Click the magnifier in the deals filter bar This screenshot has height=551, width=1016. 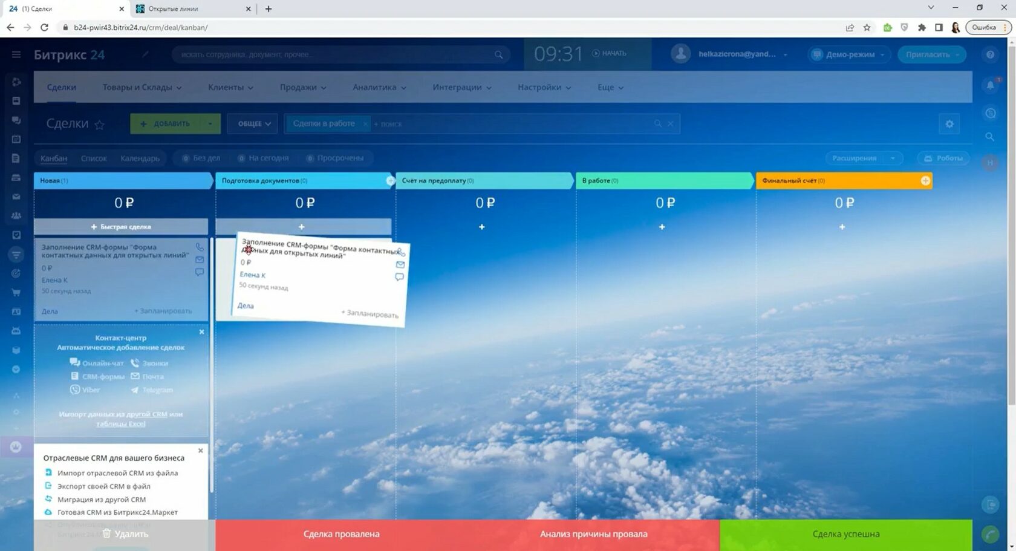(x=658, y=124)
